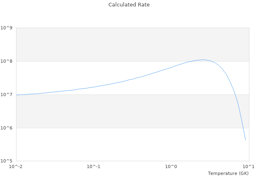Select the 10^1 x-axis tick label
The height and width of the screenshot is (193, 257).
pos(249,166)
